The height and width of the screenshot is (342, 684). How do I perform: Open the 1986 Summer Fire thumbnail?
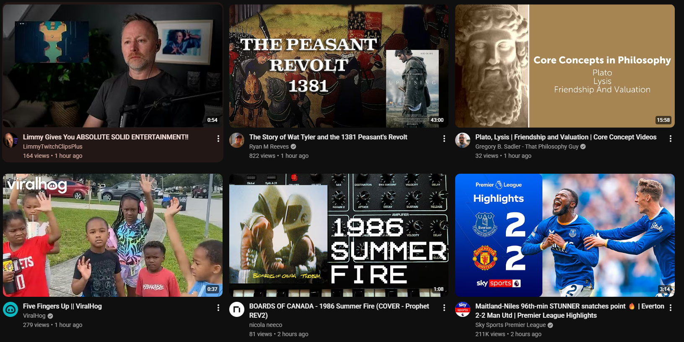coord(339,235)
